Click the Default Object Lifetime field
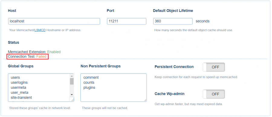The width and height of the screenshot is (272, 117). [x=173, y=21]
